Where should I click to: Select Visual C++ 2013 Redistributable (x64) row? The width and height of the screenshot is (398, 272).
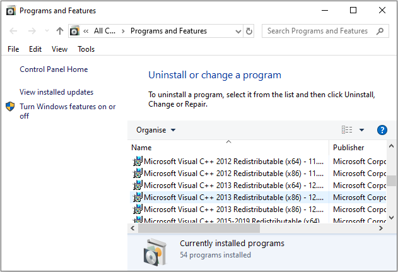[x=258, y=186]
